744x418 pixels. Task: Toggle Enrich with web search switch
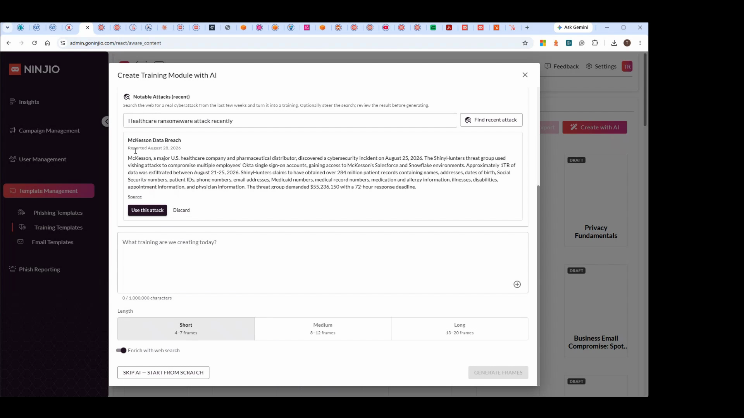click(x=121, y=351)
